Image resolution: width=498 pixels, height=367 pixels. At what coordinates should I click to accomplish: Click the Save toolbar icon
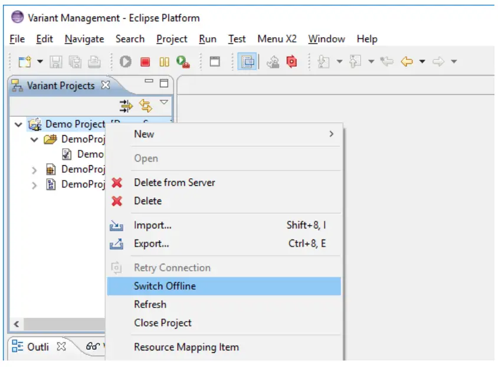[56, 61]
